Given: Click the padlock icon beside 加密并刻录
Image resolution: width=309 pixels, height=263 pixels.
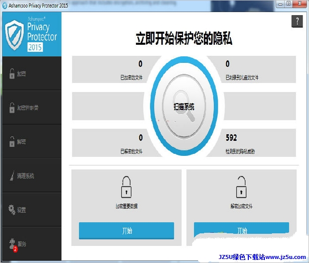Looking at the screenshot, I should click(x=12, y=108).
